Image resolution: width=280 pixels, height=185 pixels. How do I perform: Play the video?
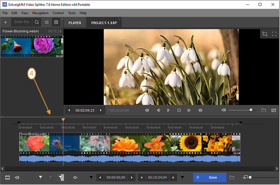coord(168,111)
